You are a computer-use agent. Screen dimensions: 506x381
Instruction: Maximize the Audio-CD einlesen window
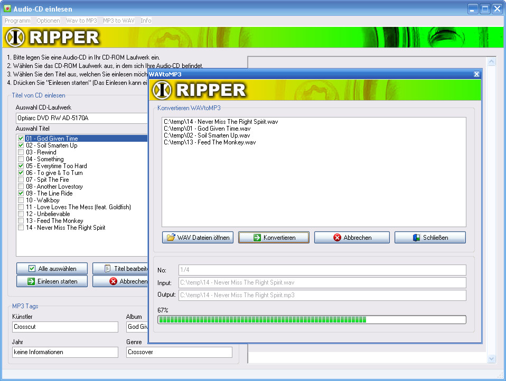485,9
